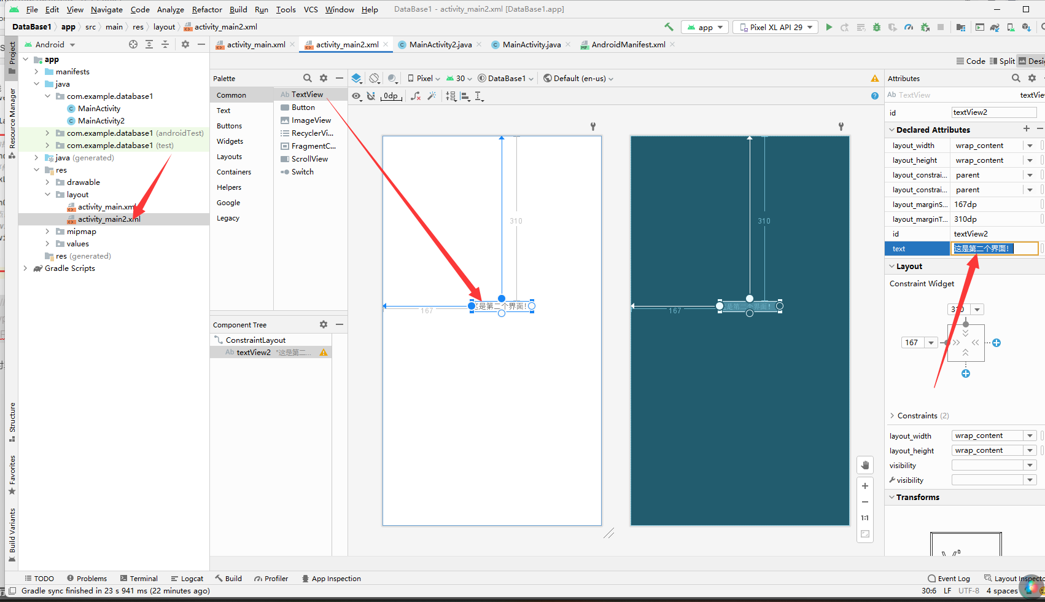Run the app with the green Run button
The image size is (1045, 602).
pos(829,27)
